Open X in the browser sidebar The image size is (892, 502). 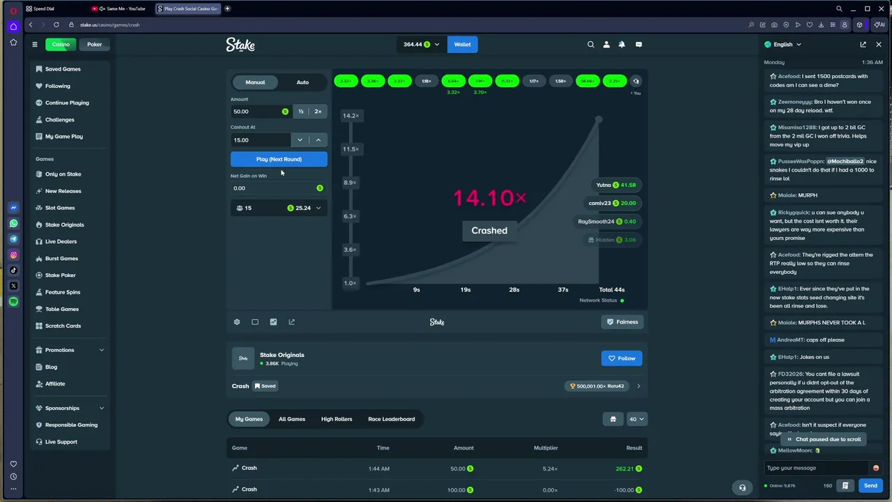pos(13,286)
